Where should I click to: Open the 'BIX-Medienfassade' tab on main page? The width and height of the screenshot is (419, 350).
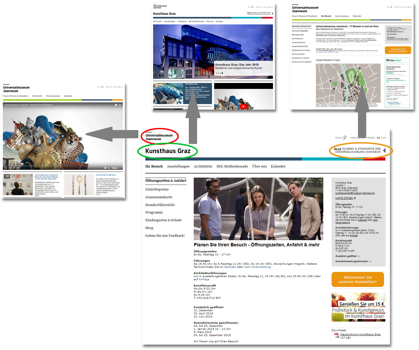[232, 166]
